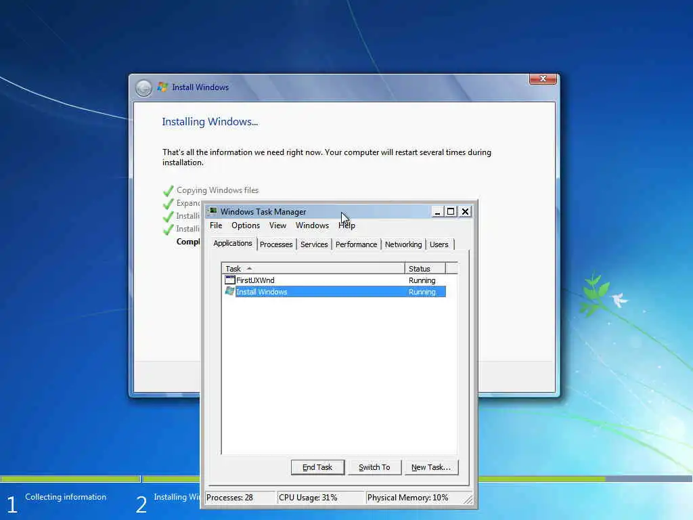This screenshot has height=520, width=693.
Task: Open the Help menu
Action: [346, 225]
